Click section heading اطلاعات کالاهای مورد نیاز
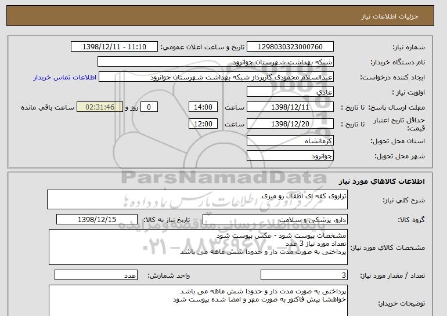The height and width of the screenshot is (316, 447). coord(382,181)
